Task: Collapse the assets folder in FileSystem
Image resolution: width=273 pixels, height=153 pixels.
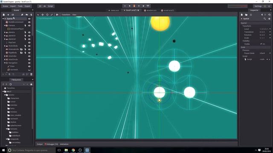Action: click(5, 95)
